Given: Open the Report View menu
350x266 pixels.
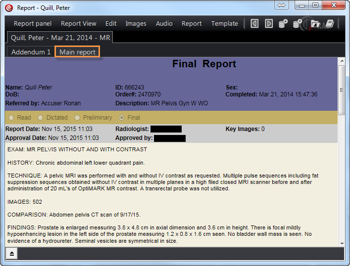Looking at the screenshot, I should click(78, 23).
